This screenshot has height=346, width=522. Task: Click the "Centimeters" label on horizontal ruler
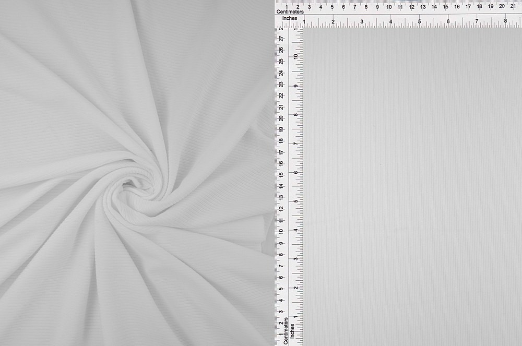pos(290,11)
